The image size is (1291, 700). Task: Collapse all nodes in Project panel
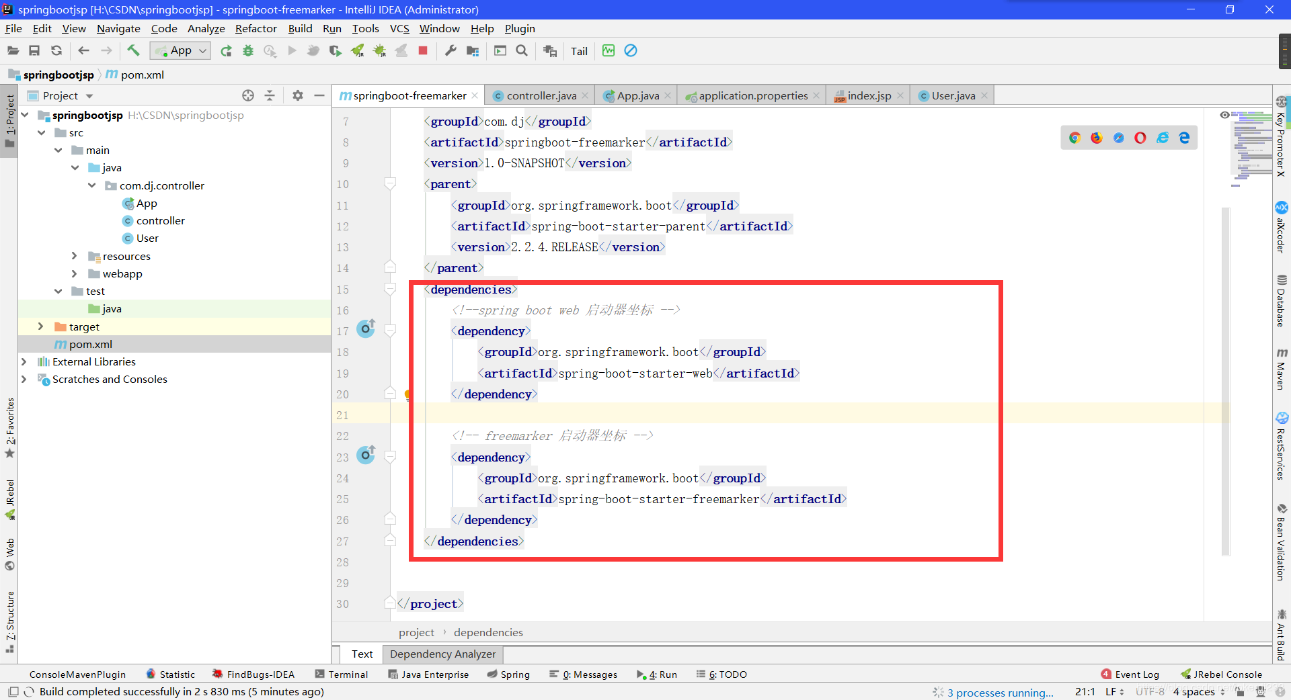click(270, 95)
